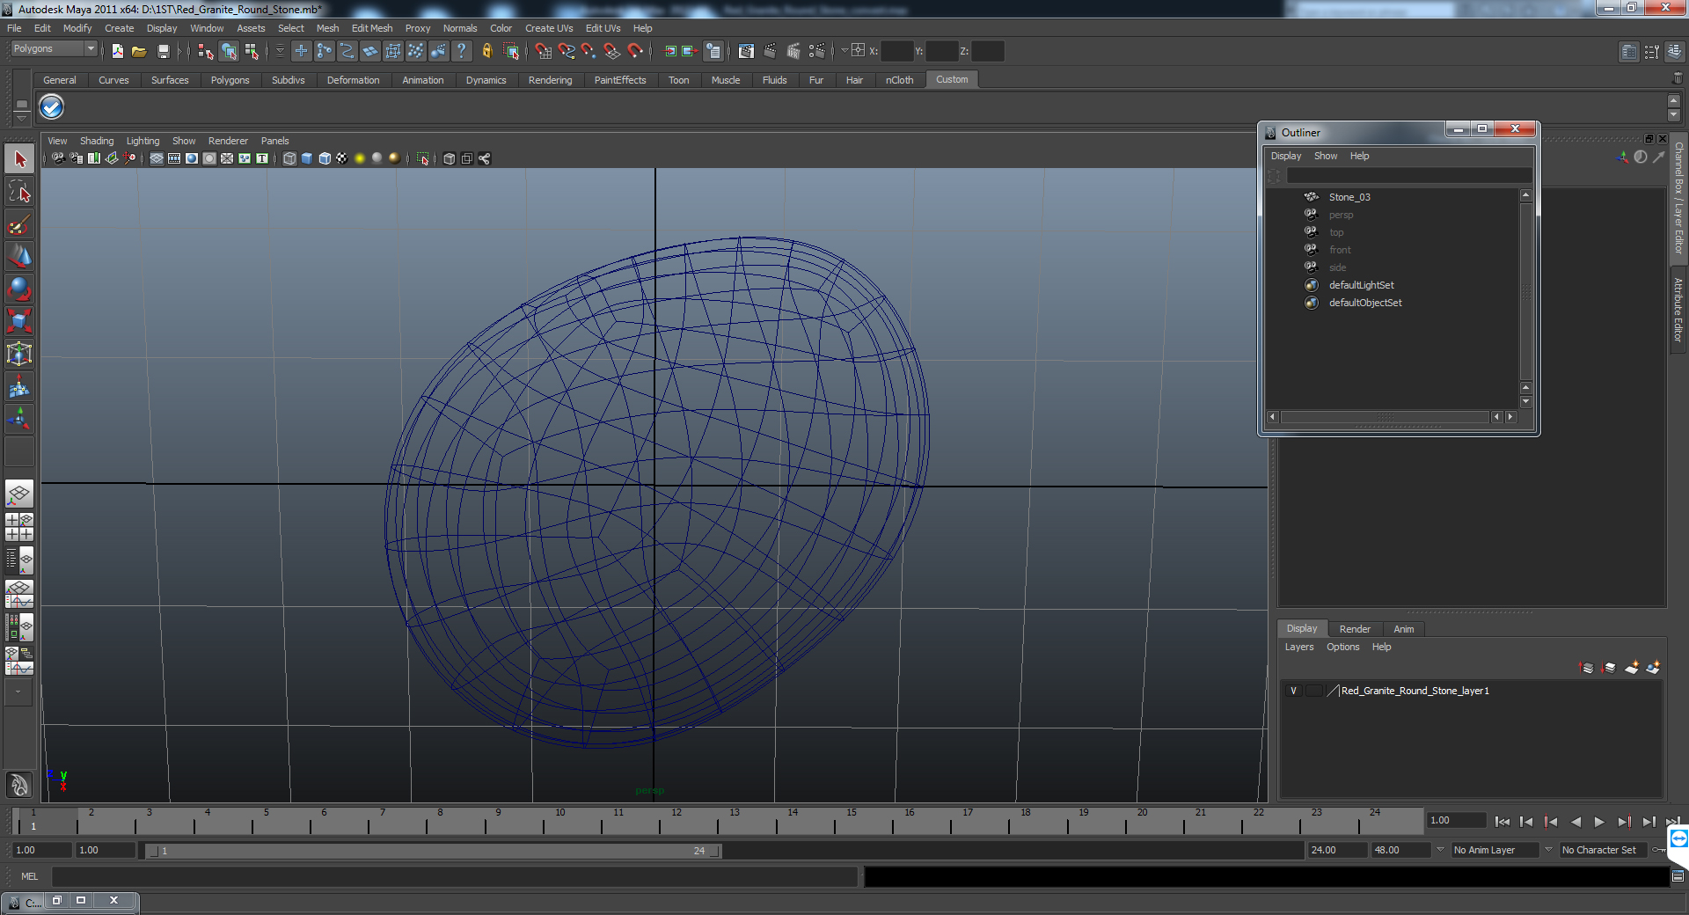Viewport: 1689px width, 915px height.
Task: Activate the Lasso Select tool
Action: (19, 192)
